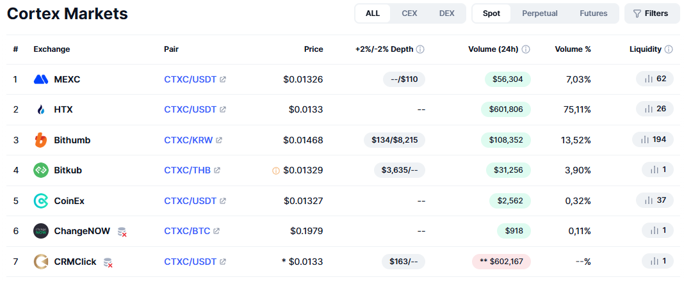Open the CTXC/BTC pair link

187,231
